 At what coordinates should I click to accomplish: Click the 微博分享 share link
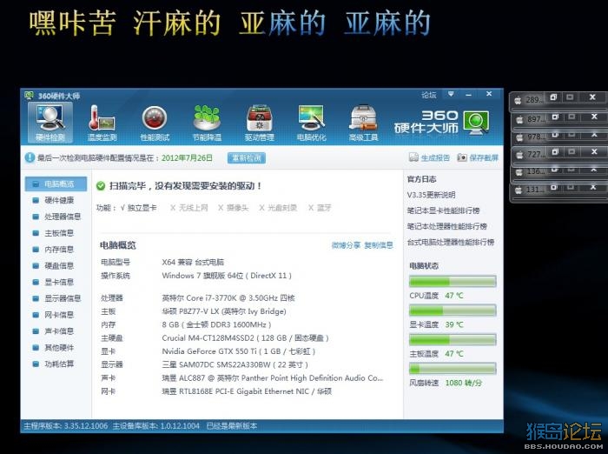pos(346,245)
